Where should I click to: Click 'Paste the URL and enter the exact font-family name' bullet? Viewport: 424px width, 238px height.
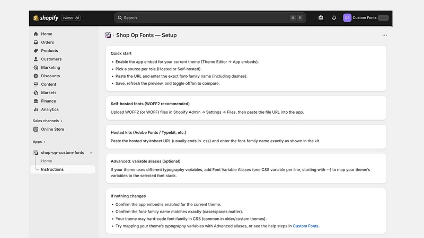(x=181, y=76)
